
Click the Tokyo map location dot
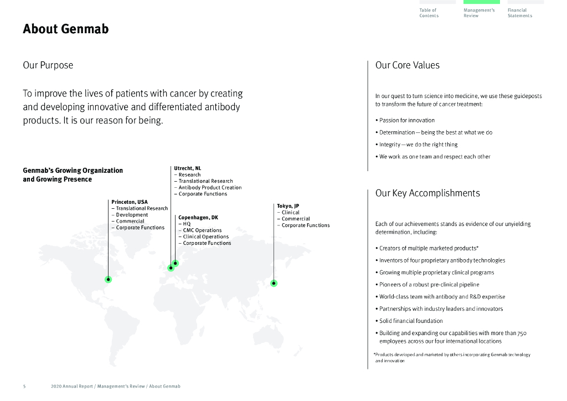(274, 283)
